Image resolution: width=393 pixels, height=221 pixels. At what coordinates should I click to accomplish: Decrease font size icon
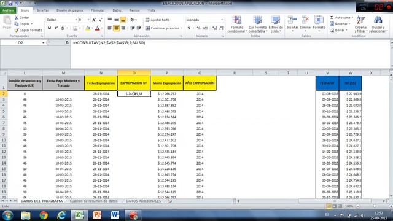[100, 20]
